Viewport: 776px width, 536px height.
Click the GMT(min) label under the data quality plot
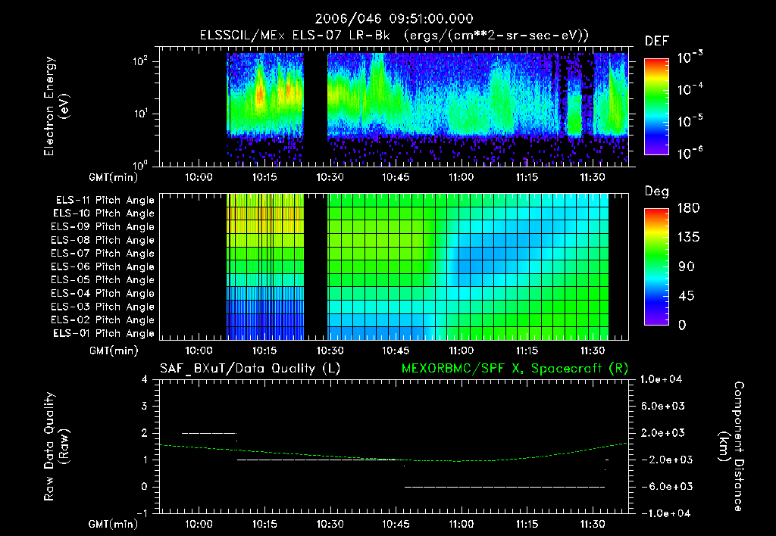pyautogui.click(x=114, y=524)
